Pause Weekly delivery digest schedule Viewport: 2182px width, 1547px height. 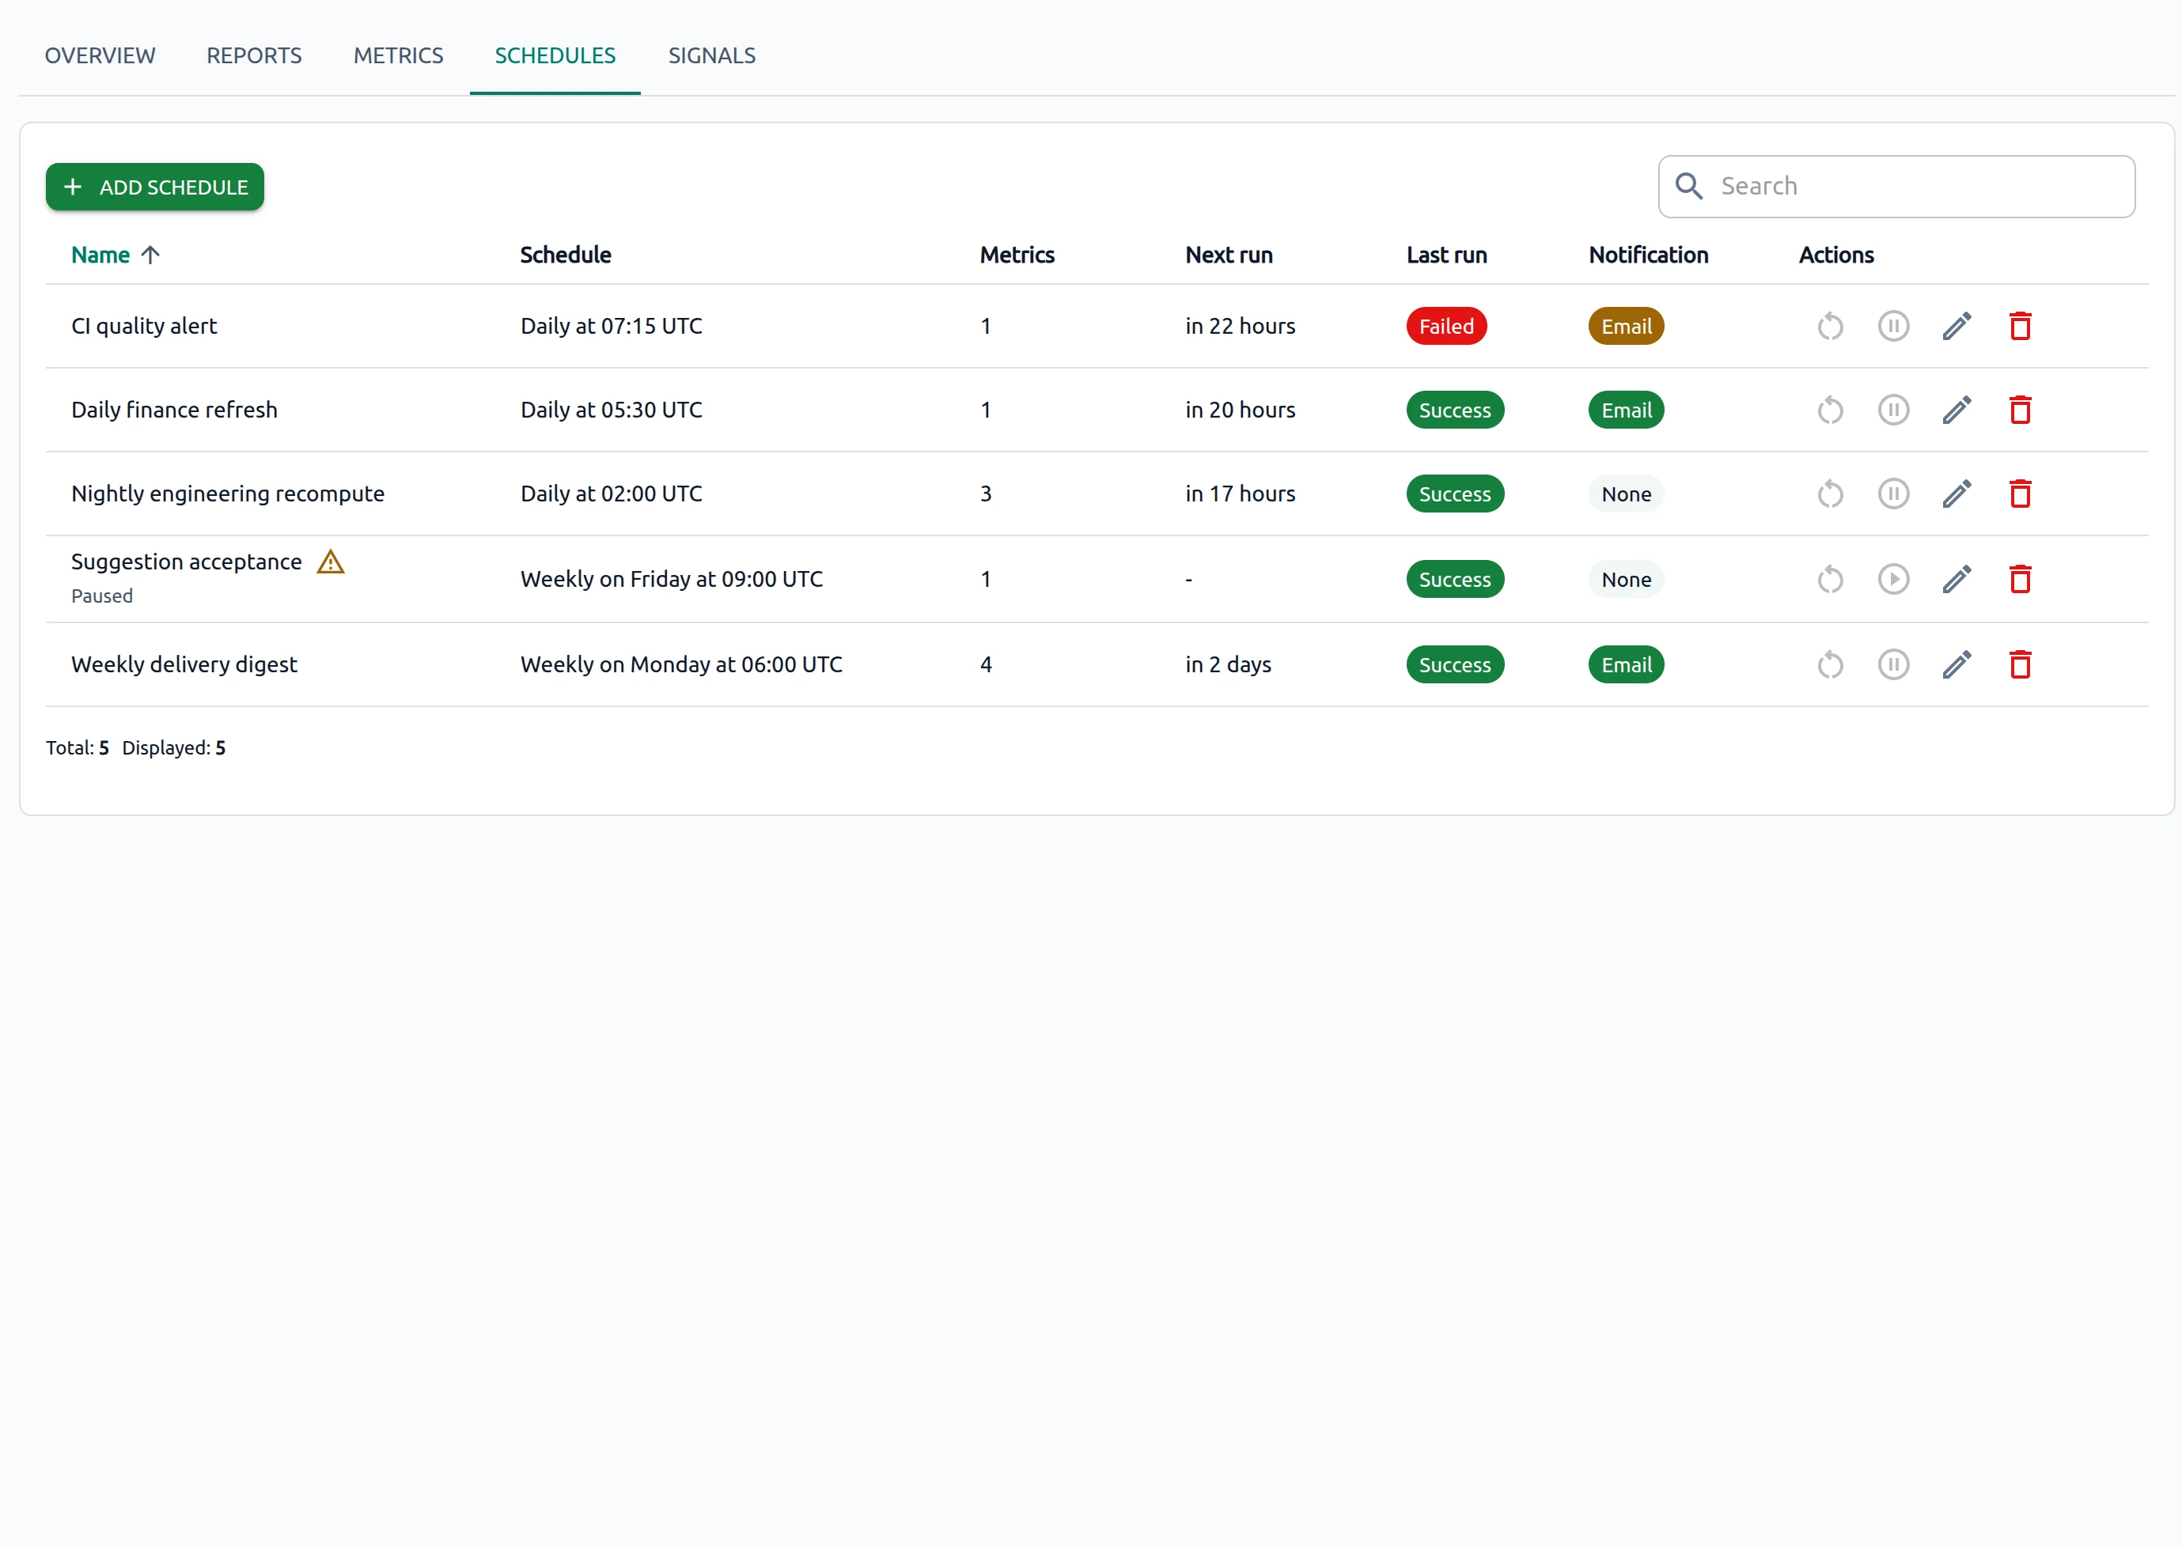tap(1893, 665)
